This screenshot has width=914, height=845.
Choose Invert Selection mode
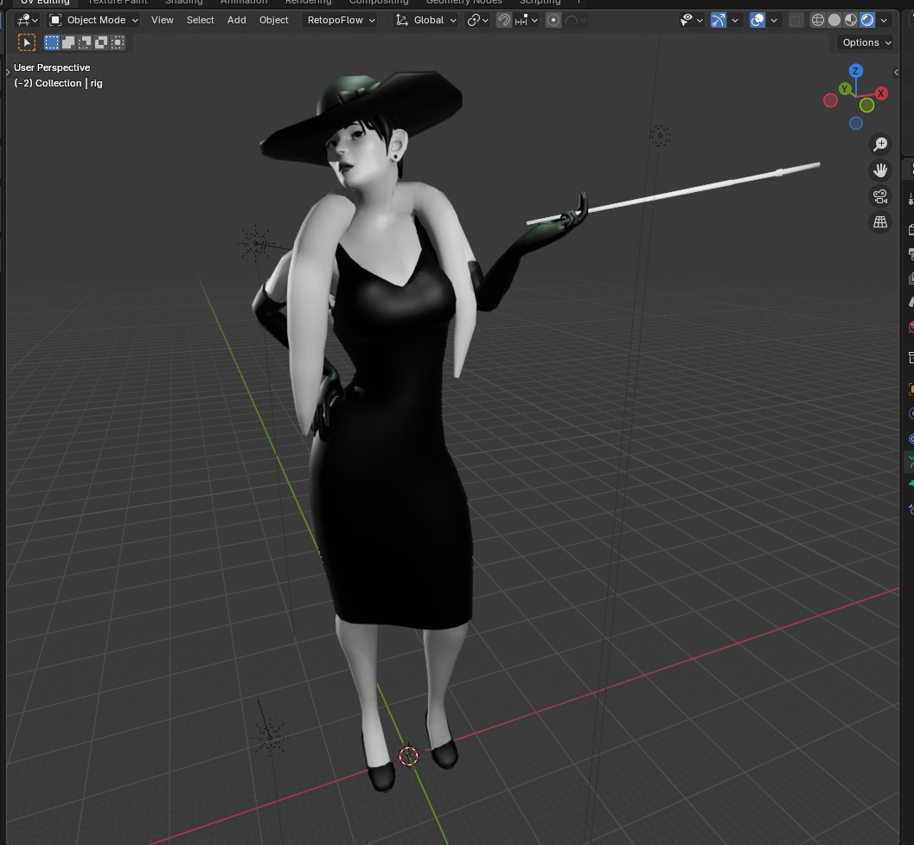click(x=101, y=42)
